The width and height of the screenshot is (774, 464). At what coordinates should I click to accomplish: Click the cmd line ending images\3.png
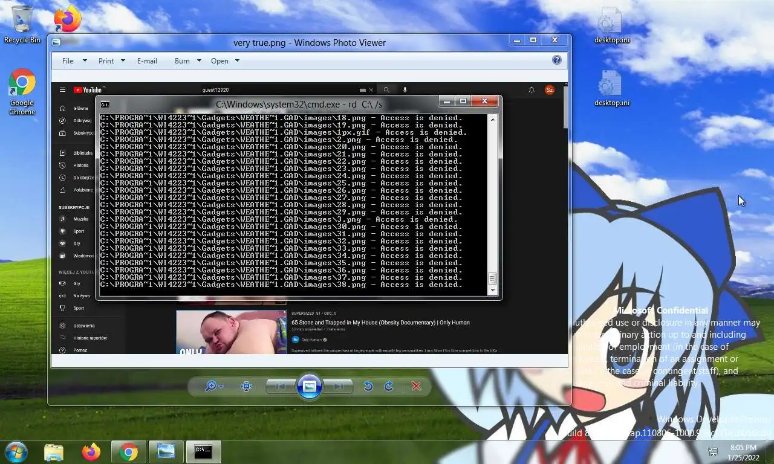pyautogui.click(x=279, y=219)
